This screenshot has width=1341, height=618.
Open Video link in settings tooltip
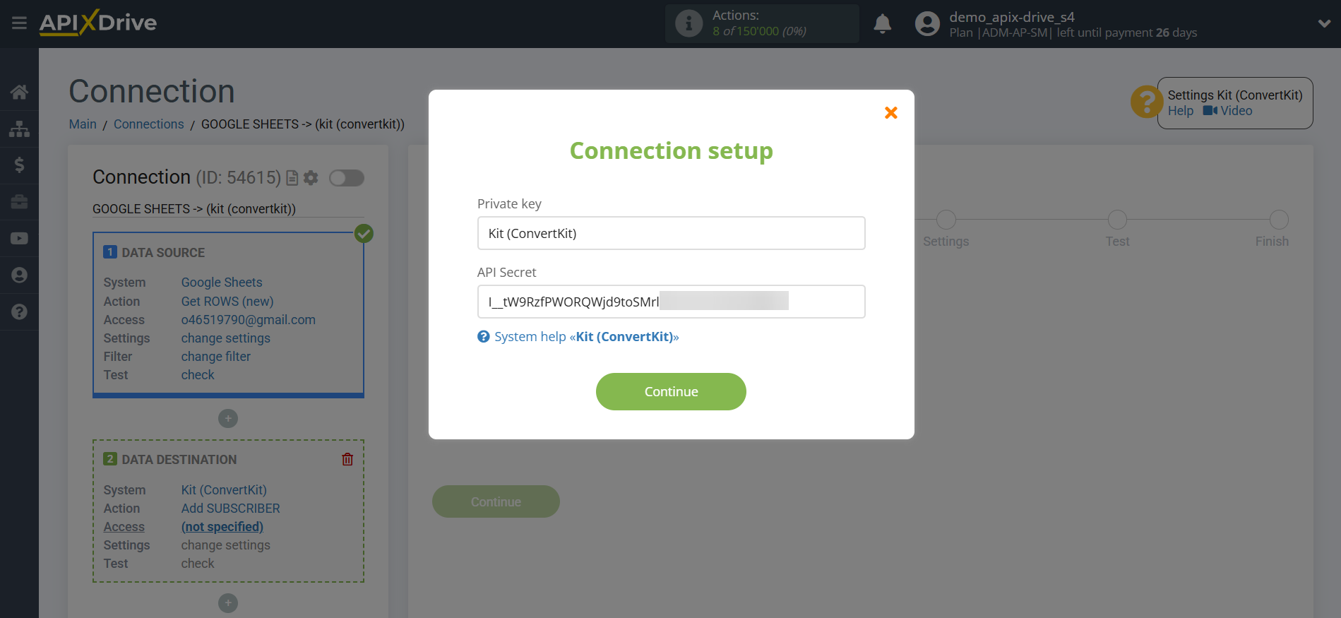coord(1228,111)
